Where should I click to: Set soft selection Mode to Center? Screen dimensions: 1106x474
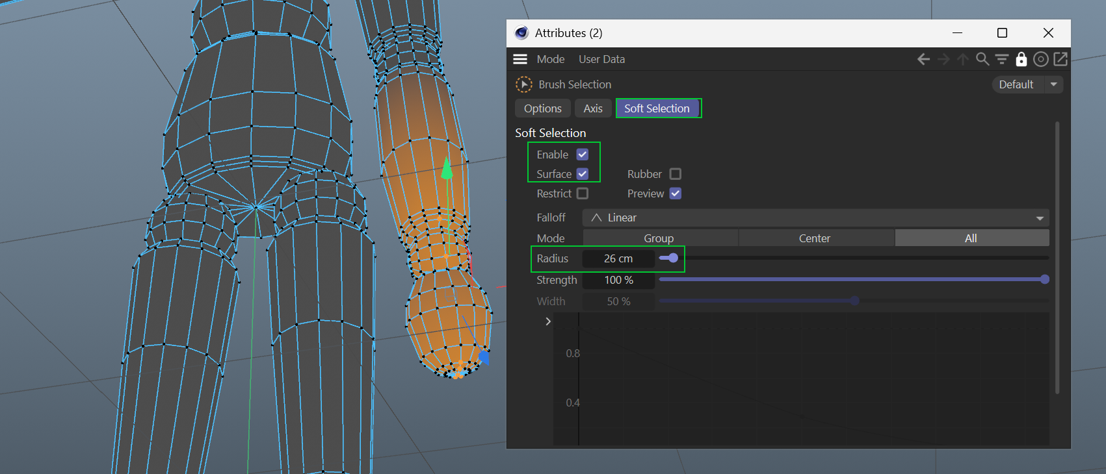(x=815, y=238)
